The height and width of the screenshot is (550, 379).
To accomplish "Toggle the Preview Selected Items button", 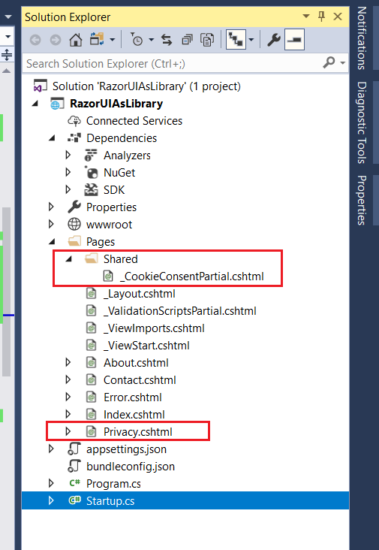I will pyautogui.click(x=294, y=40).
